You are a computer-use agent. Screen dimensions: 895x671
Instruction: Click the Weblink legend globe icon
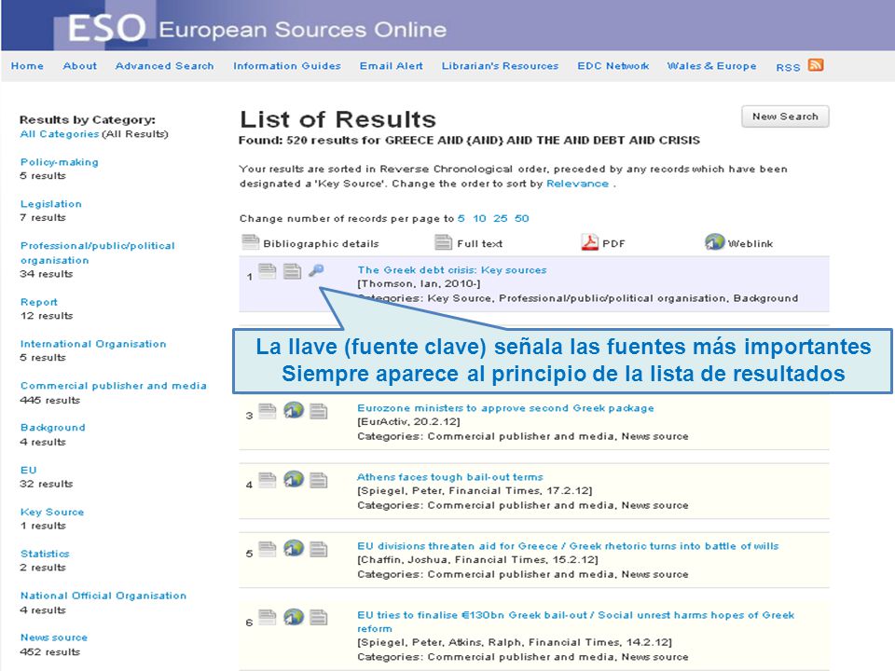[x=714, y=242]
